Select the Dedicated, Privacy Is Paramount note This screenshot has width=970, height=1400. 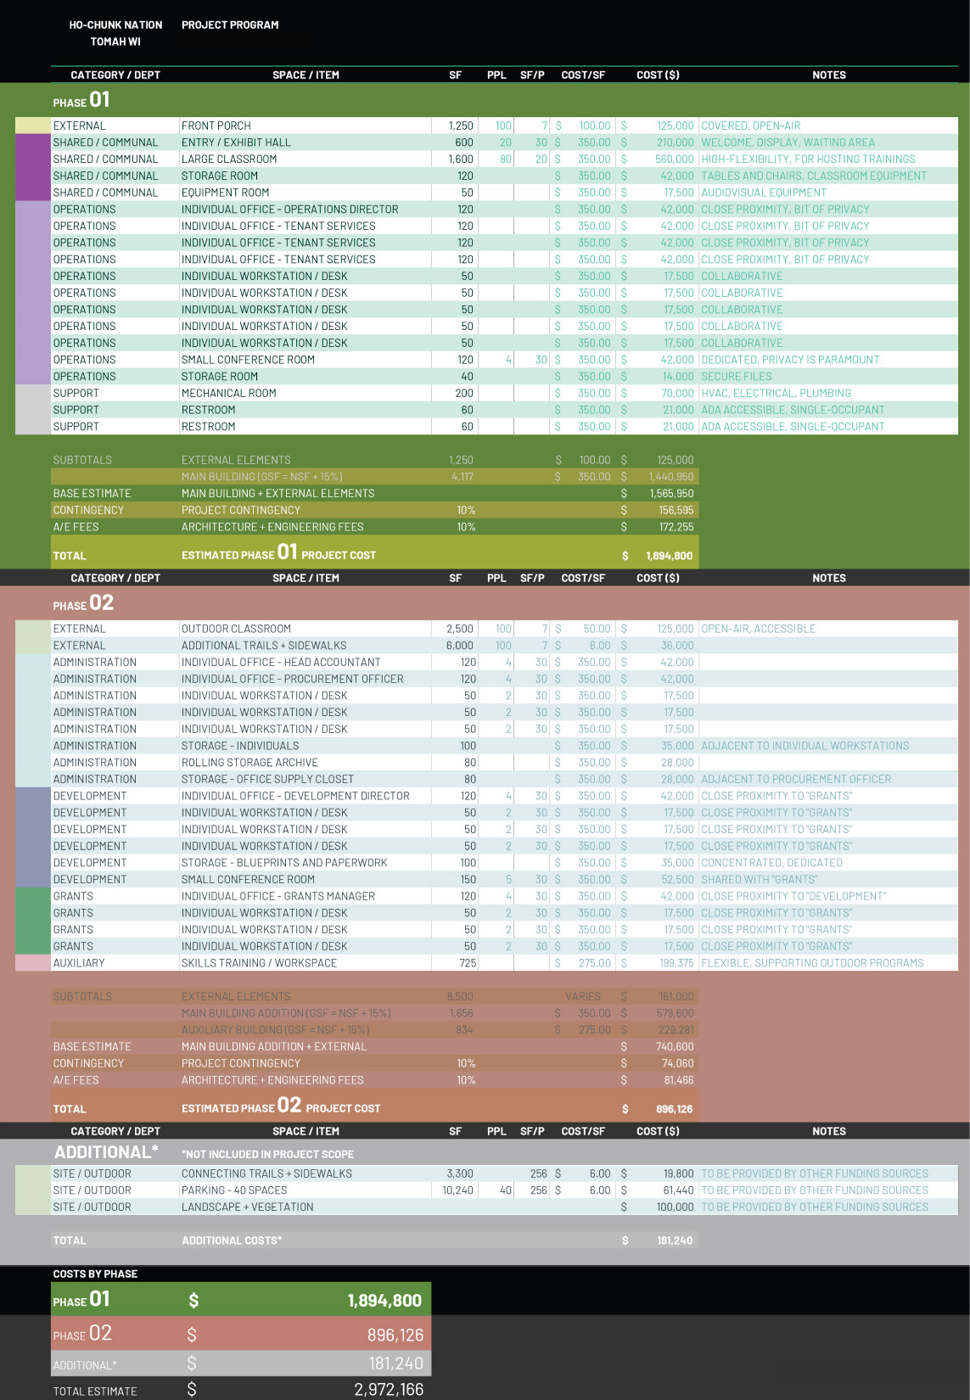789,360
